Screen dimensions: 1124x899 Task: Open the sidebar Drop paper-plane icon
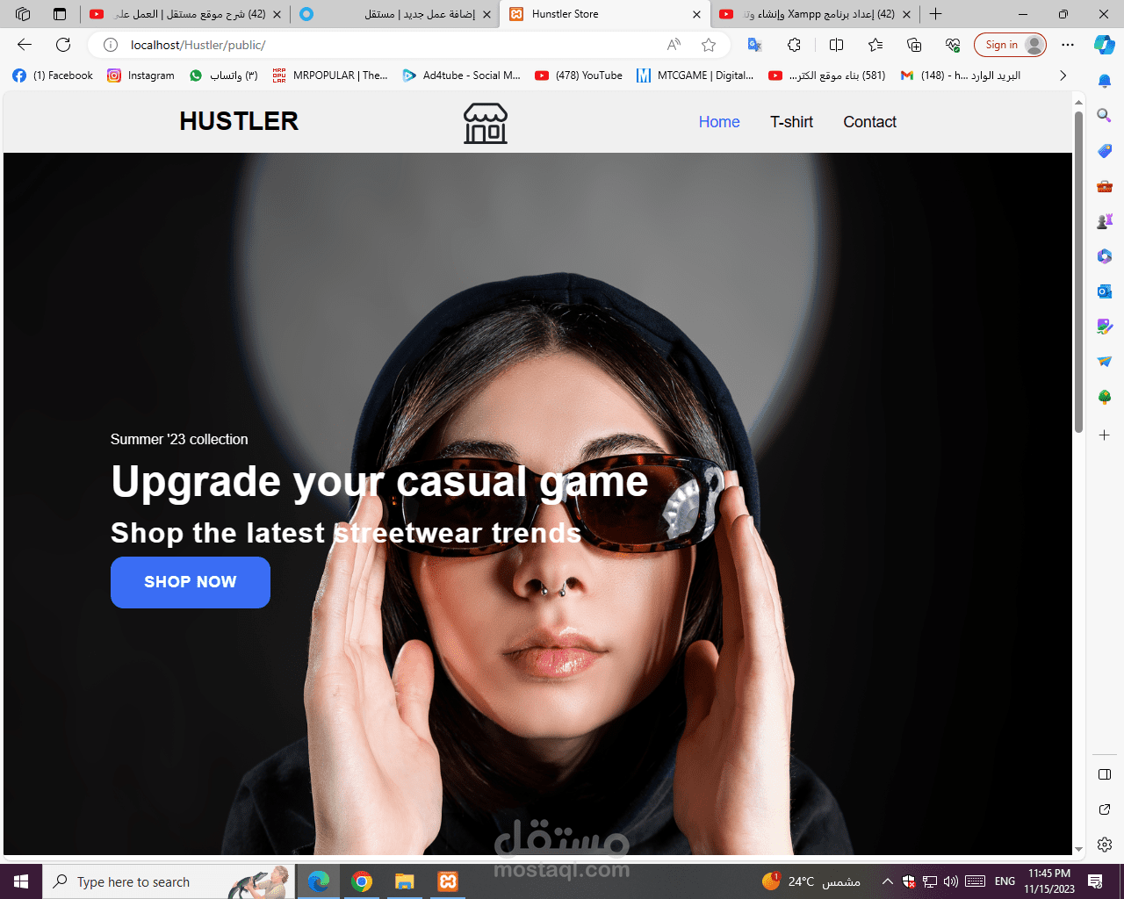[1105, 362]
